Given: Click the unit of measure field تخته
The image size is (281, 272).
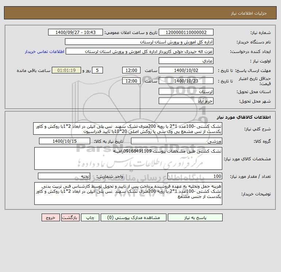Looking at the screenshot, I should [64, 176].
